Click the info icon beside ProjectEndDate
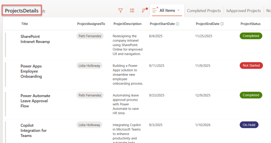This screenshot has width=271, height=143. 222,24
